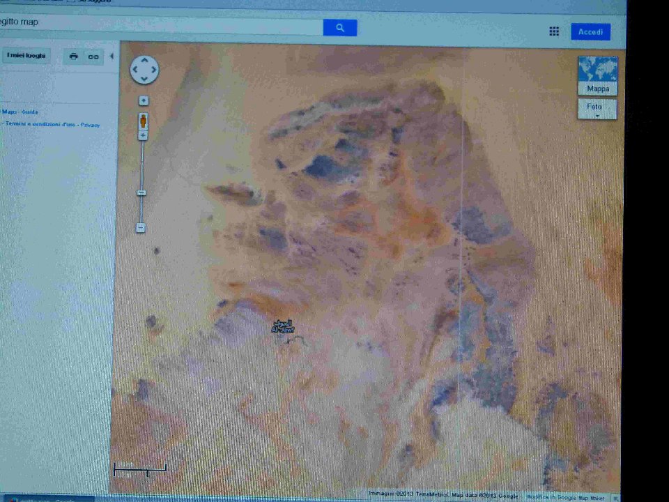
Task: Pan the map left with arrow
Action: click(x=135, y=69)
